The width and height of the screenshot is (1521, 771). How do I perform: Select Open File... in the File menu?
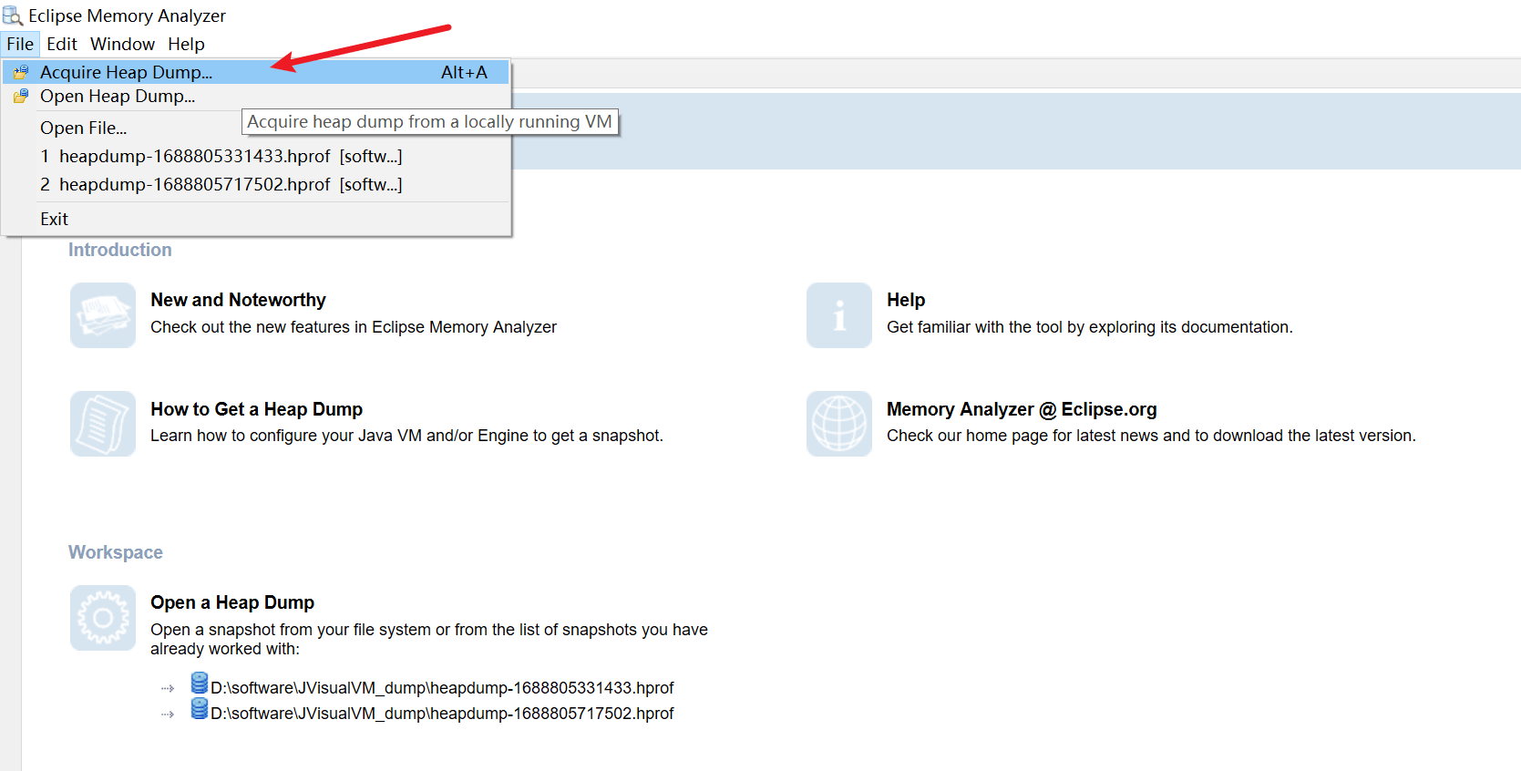click(x=83, y=128)
